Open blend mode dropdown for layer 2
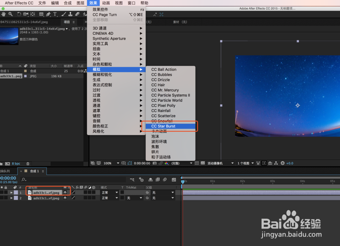 coord(110,198)
